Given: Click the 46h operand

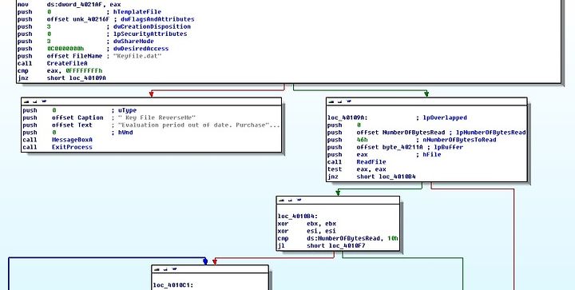Looking at the screenshot, I should 362,140.
